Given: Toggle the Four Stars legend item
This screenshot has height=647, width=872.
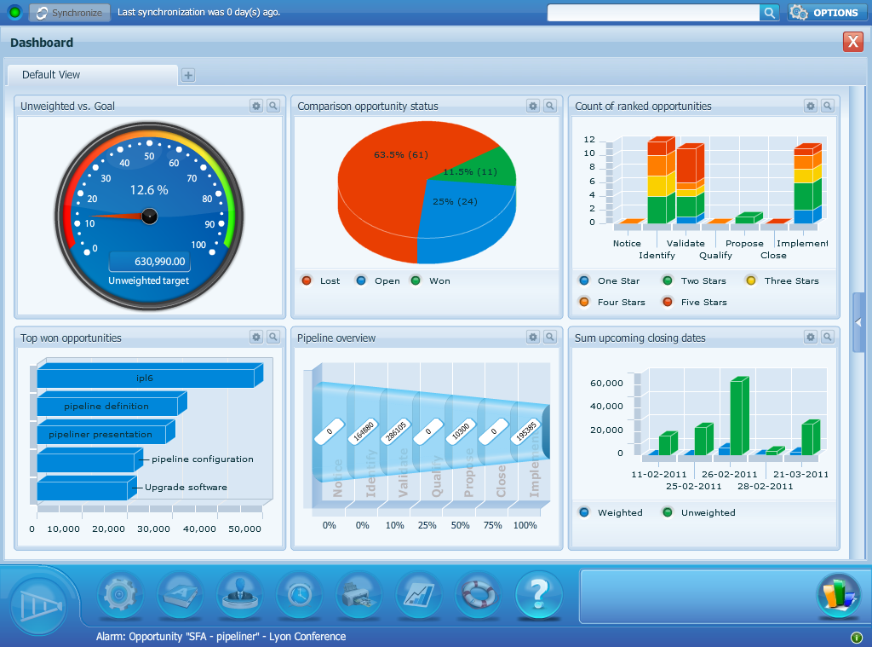Looking at the screenshot, I should [611, 302].
